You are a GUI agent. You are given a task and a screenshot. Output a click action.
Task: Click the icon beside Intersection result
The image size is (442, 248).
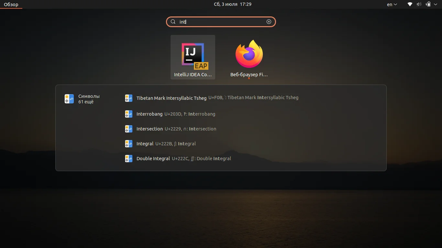coord(129,129)
